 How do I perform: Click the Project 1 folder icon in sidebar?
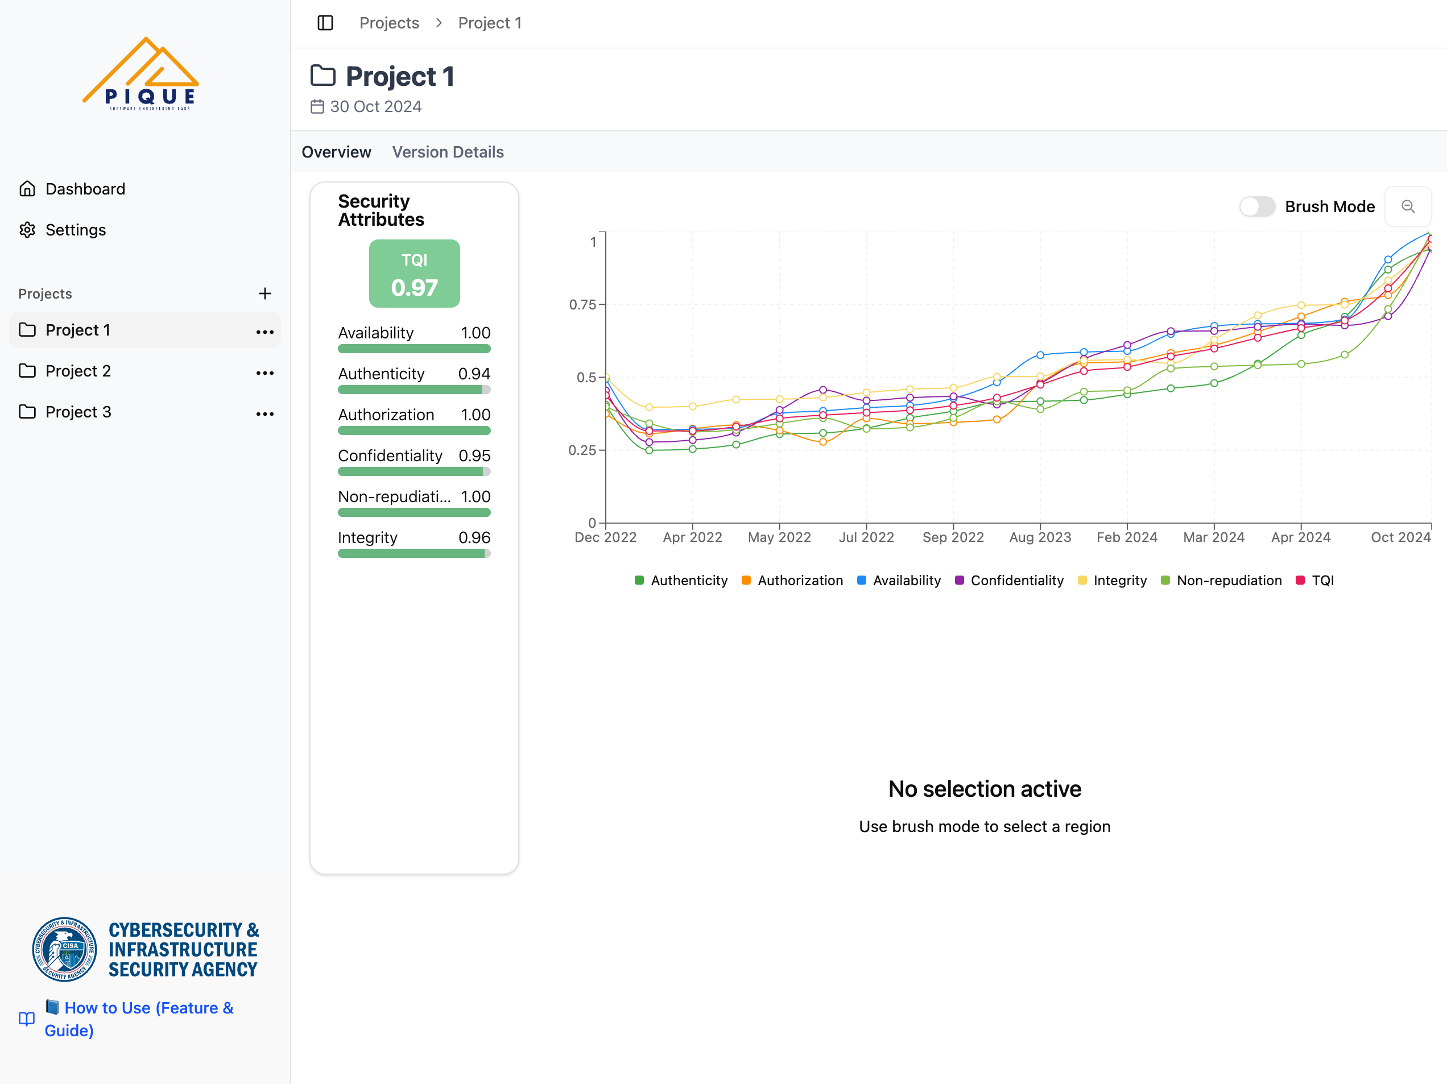coord(27,330)
